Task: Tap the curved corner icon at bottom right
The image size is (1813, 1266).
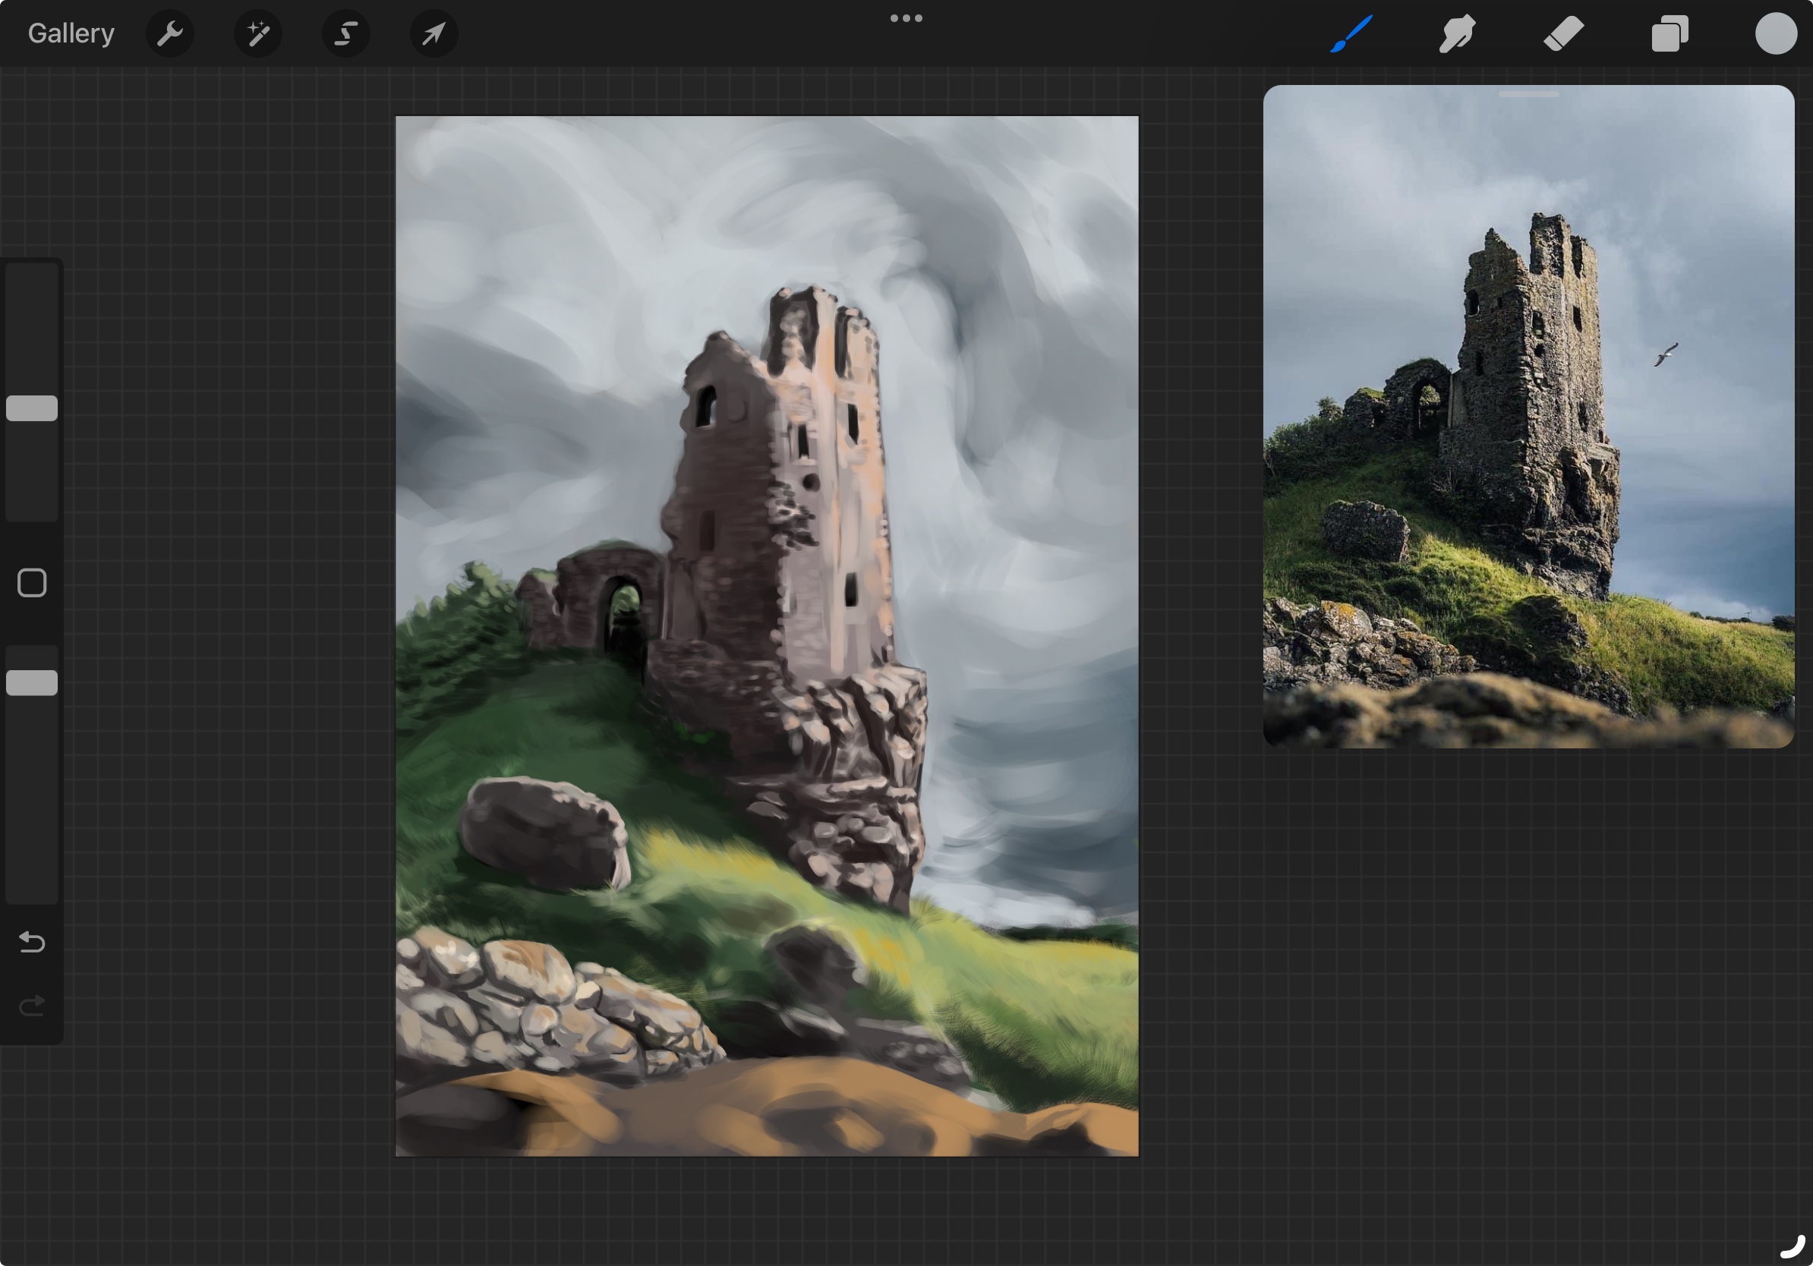Action: [x=1793, y=1246]
